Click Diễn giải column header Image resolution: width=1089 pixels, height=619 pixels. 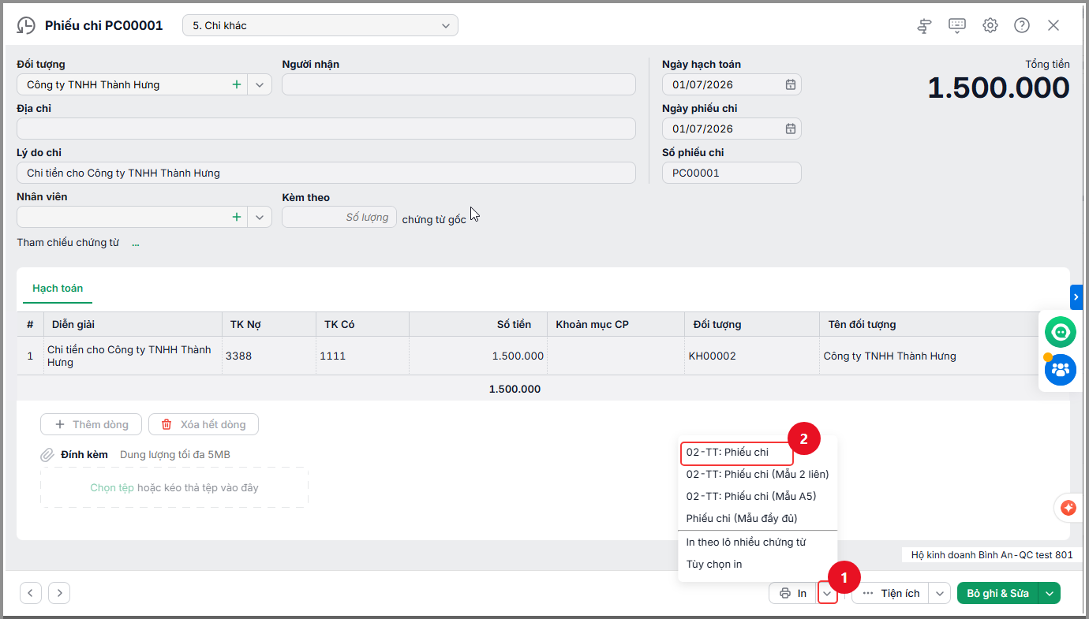pos(133,324)
